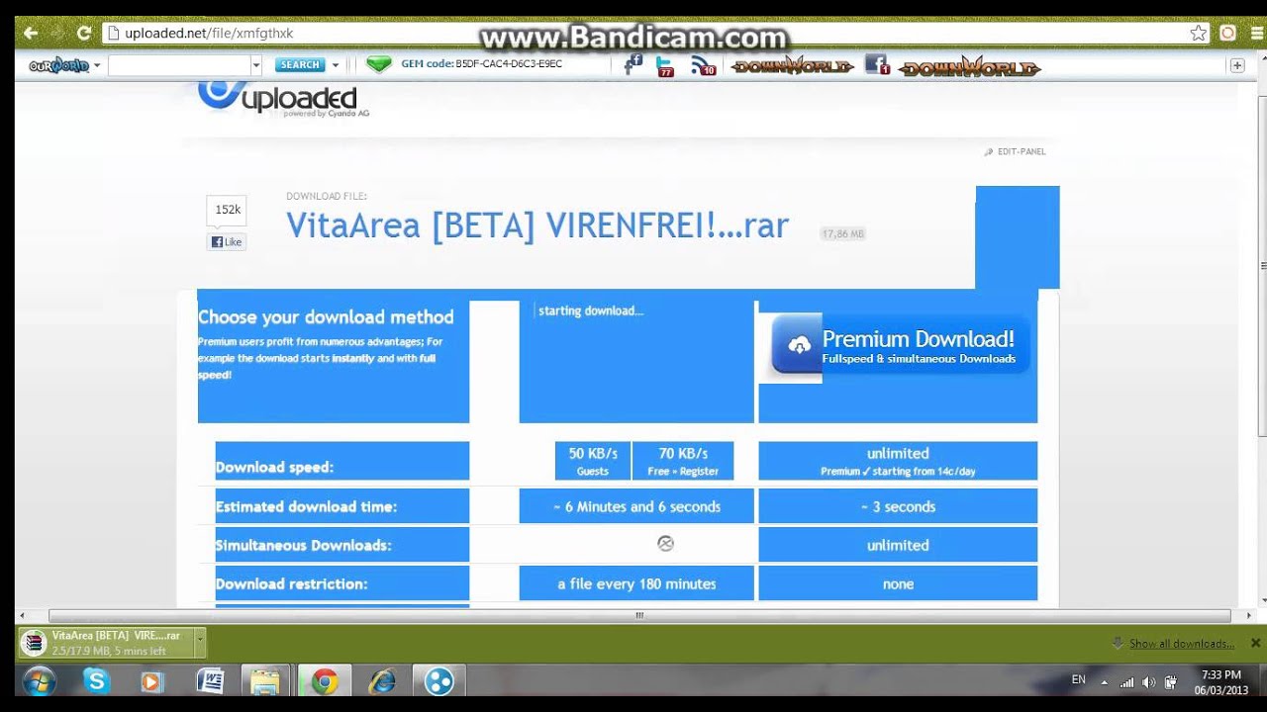
Task: Open the Twitter feed icon with counter
Action: point(665,66)
